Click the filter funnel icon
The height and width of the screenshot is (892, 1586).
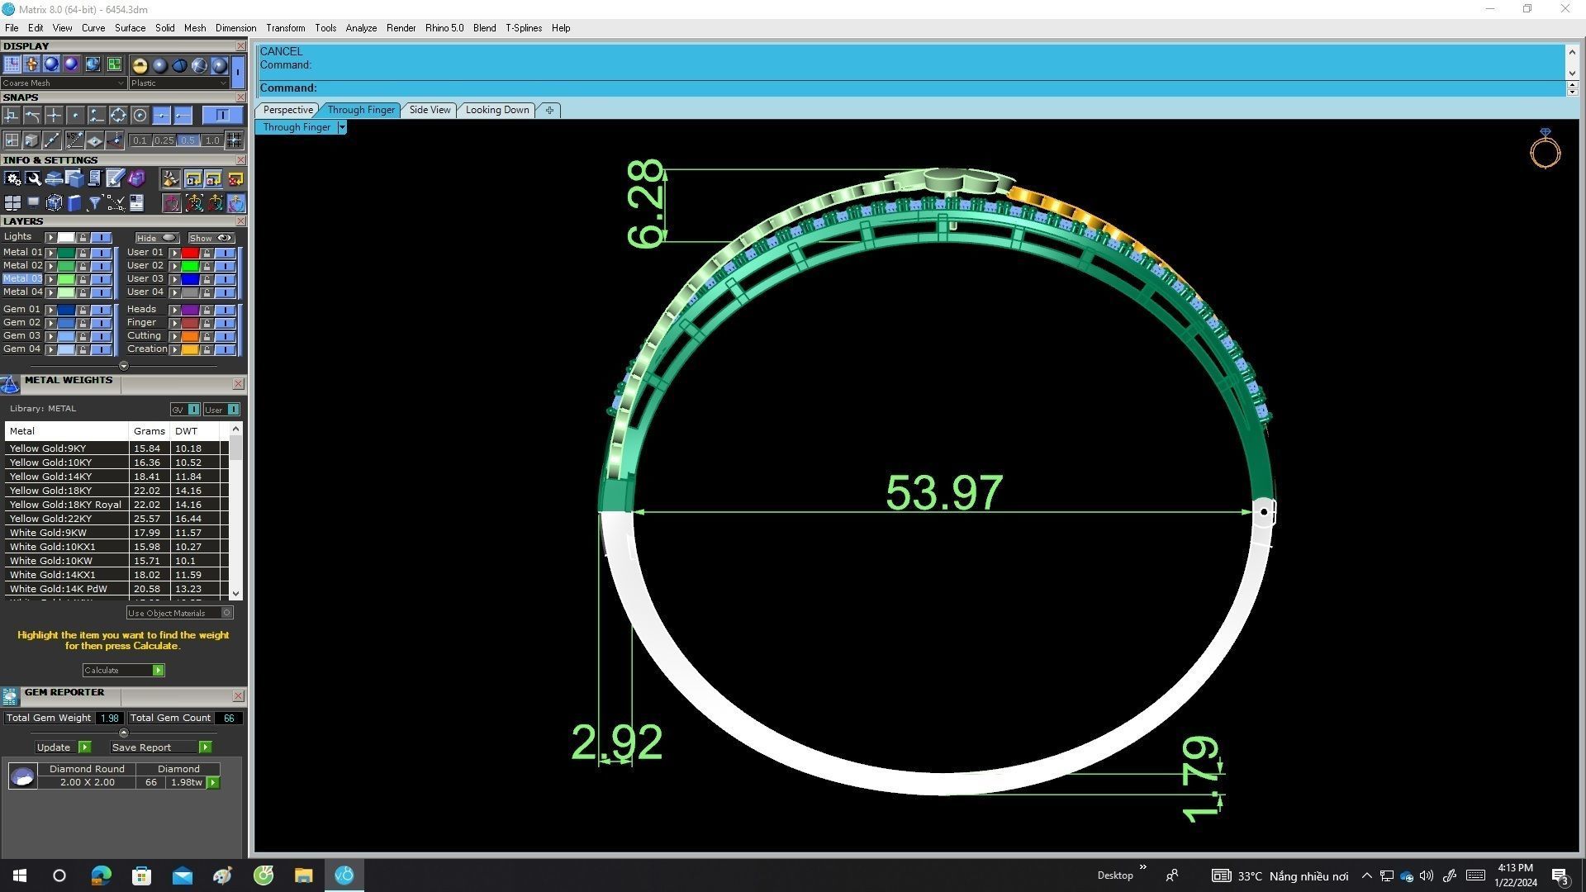94,203
